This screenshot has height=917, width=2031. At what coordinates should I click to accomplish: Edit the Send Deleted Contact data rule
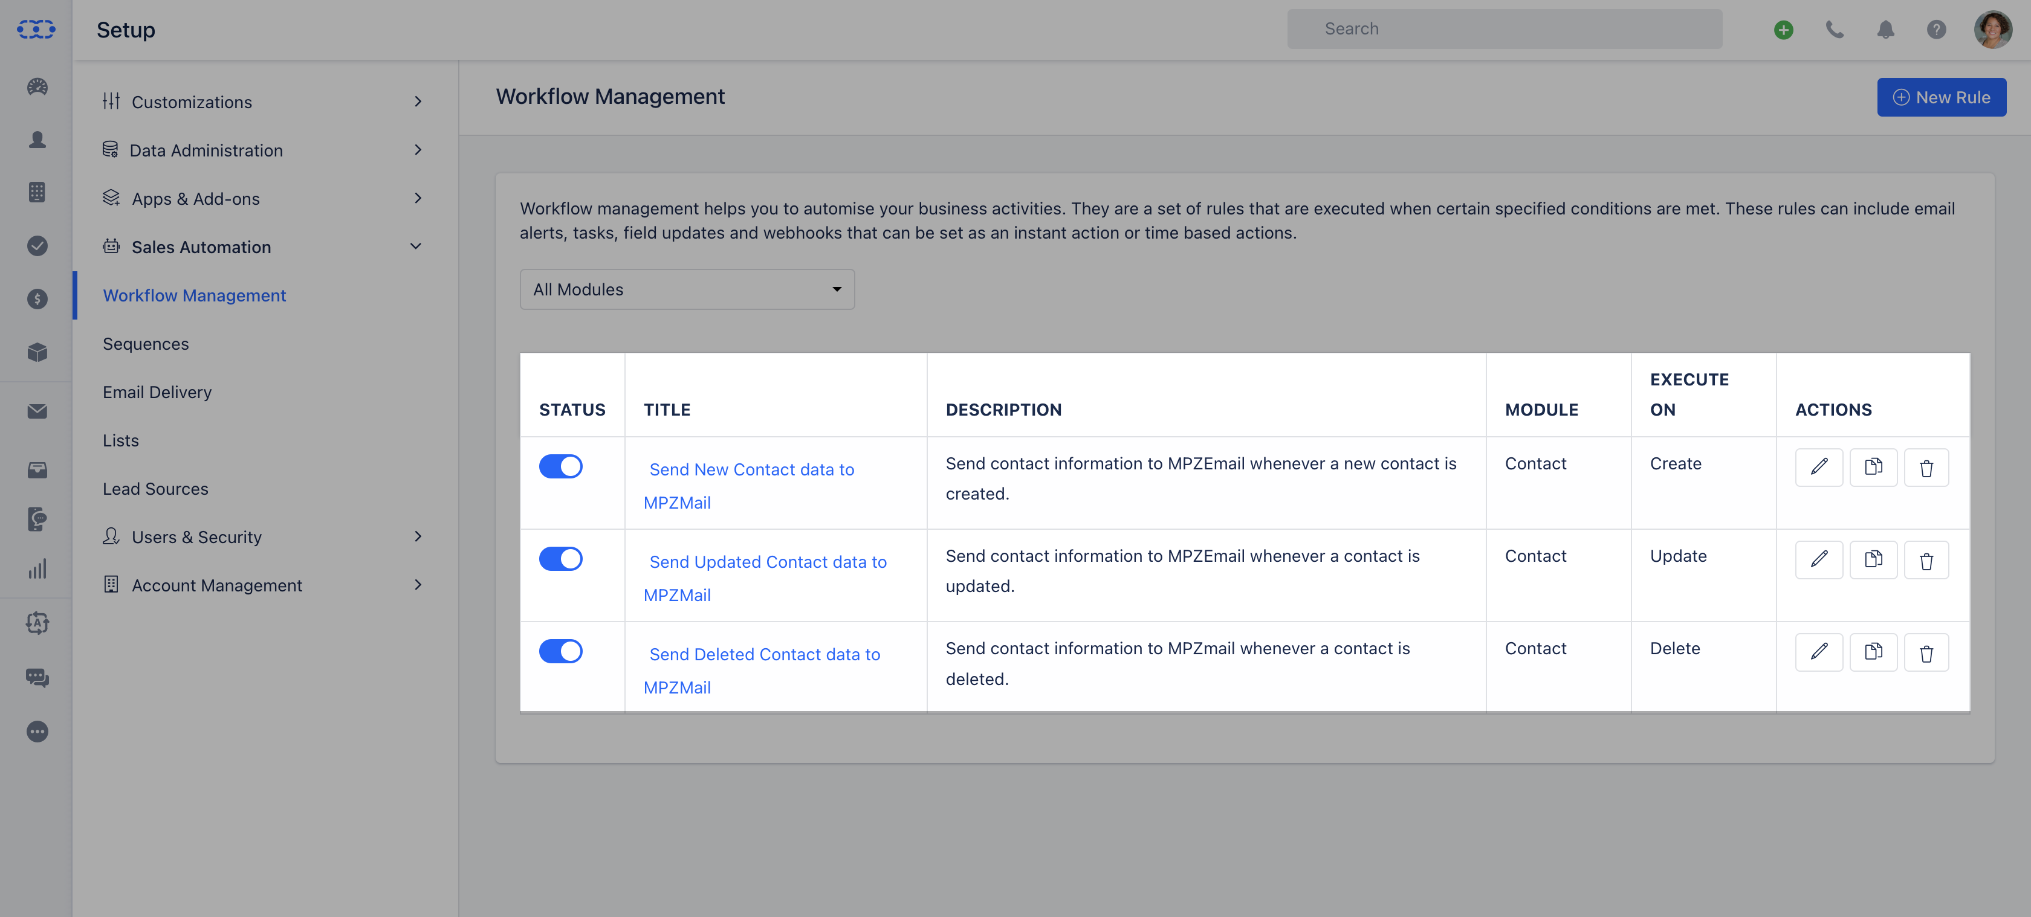[x=1819, y=652]
